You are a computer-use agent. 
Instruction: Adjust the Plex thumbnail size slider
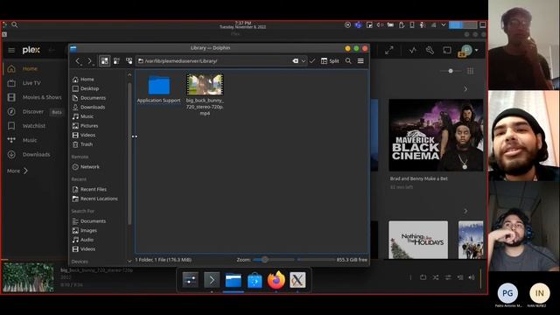pyautogui.click(x=451, y=71)
